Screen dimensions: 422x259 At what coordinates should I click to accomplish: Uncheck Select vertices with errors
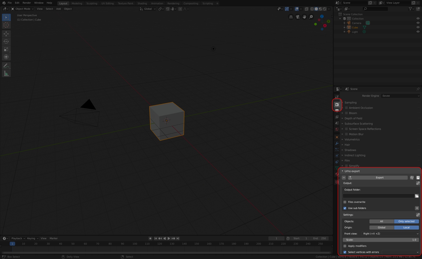pyautogui.click(x=345, y=252)
